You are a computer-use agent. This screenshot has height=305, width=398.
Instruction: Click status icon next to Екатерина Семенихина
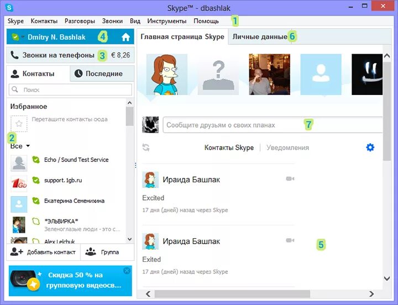(36, 201)
